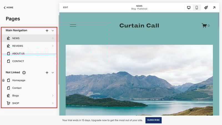Switch to desktop preview
The height and width of the screenshot is (125, 222).
[x=189, y=7]
